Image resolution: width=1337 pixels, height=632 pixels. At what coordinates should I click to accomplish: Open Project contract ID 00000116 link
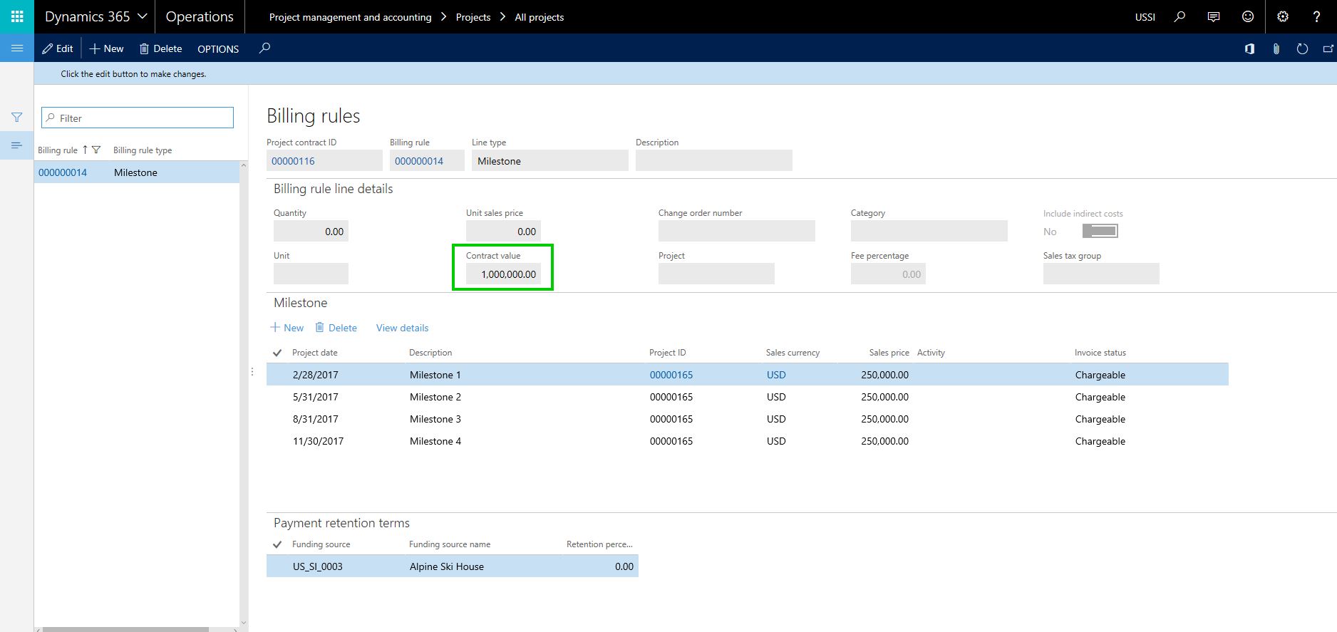pyautogui.click(x=293, y=161)
